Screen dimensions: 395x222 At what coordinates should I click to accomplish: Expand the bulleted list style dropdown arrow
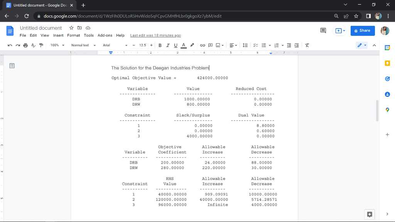coord(270,45)
